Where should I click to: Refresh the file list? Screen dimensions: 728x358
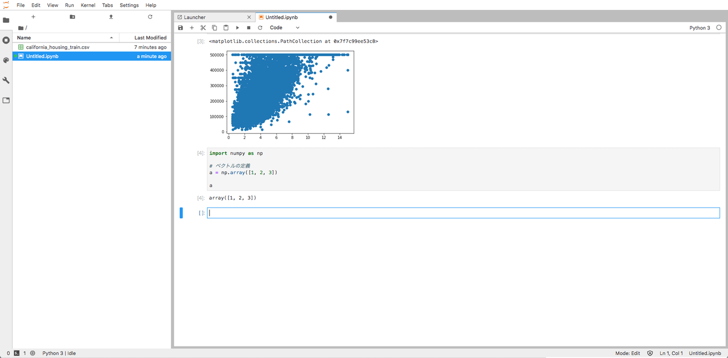[150, 17]
